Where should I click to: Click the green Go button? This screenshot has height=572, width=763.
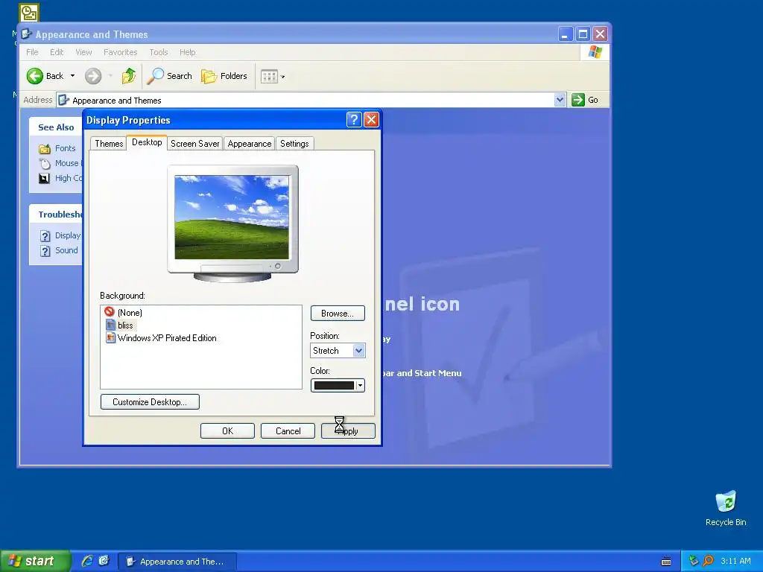click(585, 100)
